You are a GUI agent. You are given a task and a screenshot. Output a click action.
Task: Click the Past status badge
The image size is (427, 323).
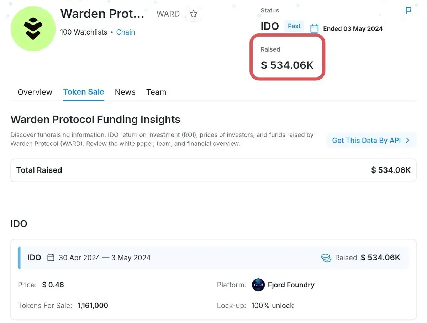[294, 26]
